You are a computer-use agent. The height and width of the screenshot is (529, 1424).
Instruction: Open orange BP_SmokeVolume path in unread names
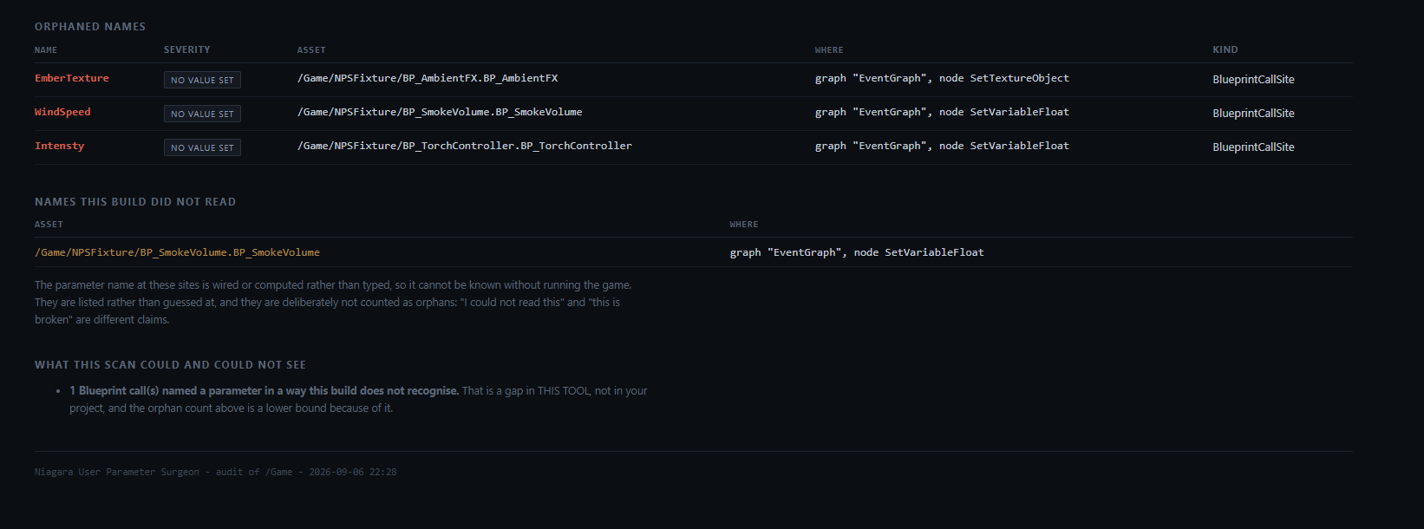[177, 252]
